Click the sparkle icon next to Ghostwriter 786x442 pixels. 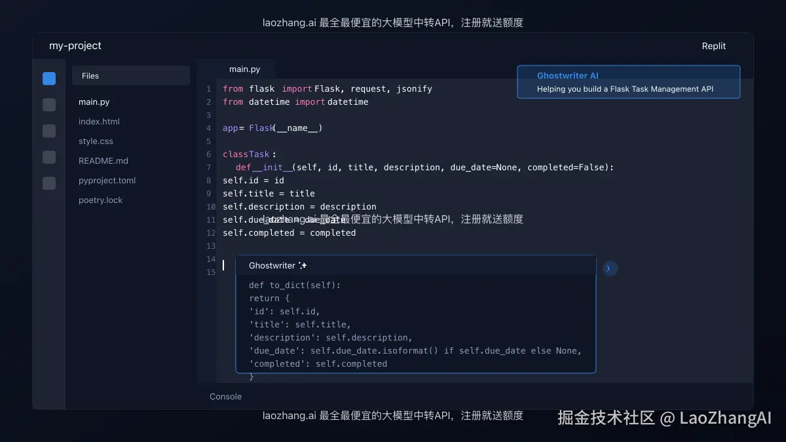[303, 265]
